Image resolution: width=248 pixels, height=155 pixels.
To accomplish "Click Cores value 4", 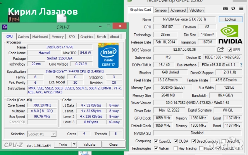I will (x=84, y=134).
